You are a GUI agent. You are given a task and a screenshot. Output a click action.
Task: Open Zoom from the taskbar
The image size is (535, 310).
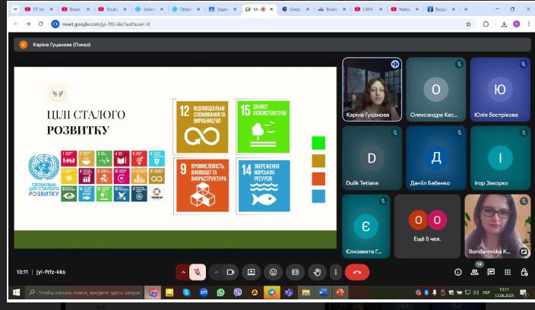(204, 293)
